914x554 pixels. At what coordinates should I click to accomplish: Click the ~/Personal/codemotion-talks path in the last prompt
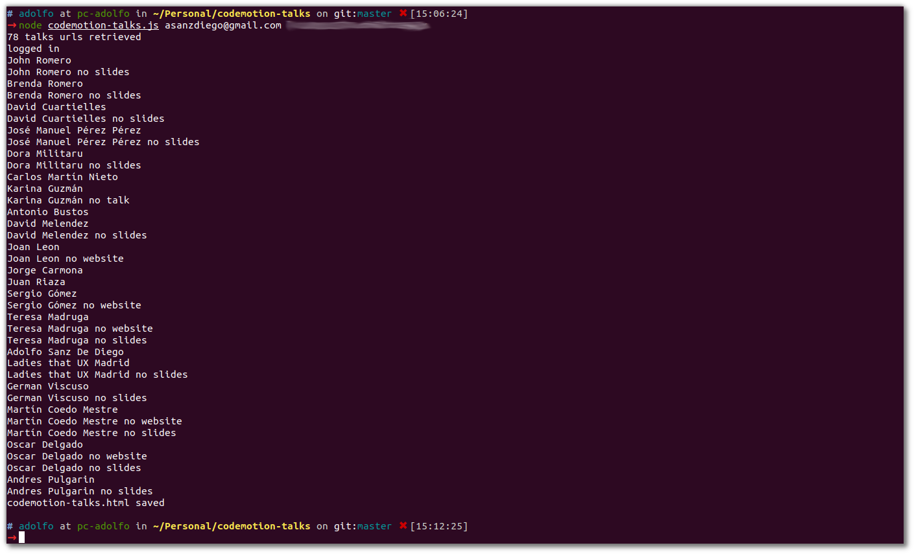click(x=232, y=526)
